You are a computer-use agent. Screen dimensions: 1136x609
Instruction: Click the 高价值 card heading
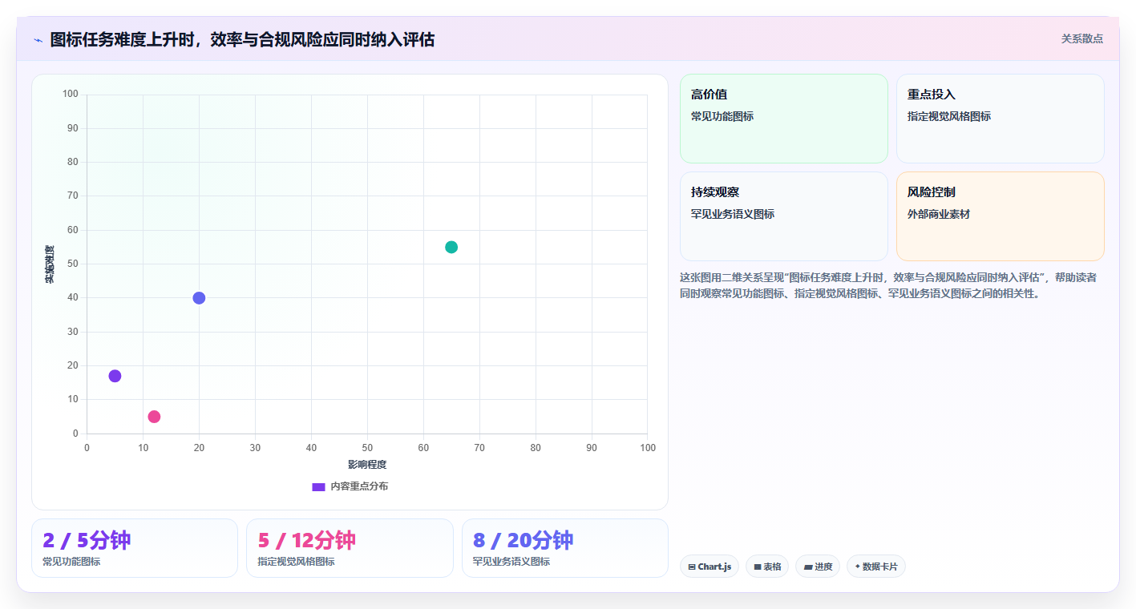pos(709,95)
